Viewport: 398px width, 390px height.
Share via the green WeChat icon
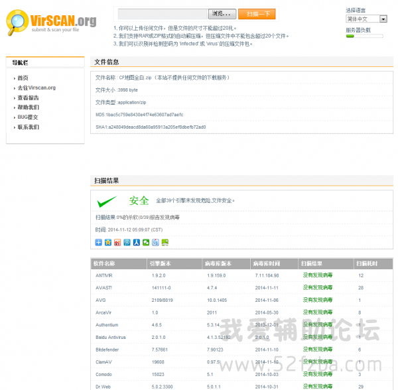point(146,242)
